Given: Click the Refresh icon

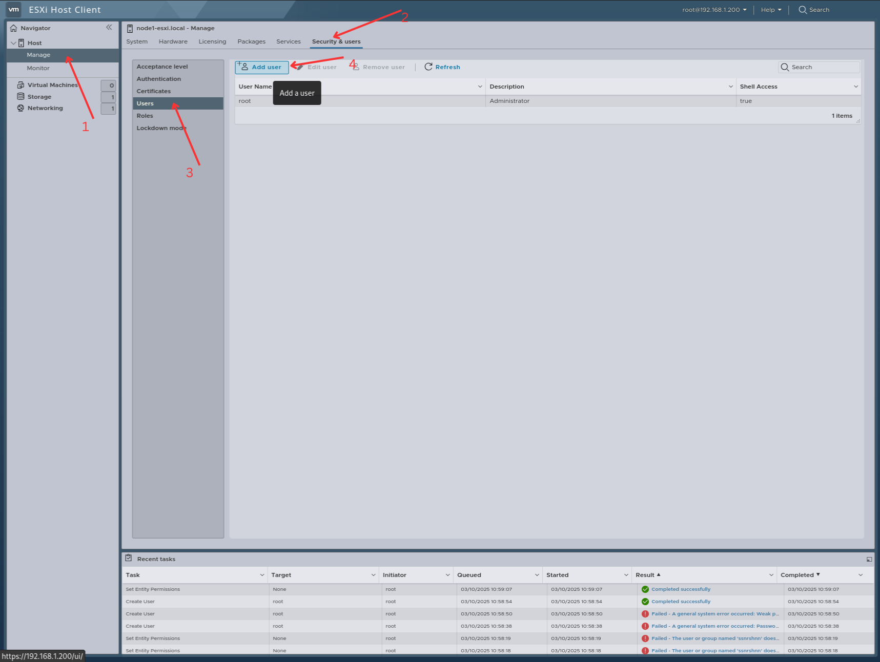Looking at the screenshot, I should point(428,67).
